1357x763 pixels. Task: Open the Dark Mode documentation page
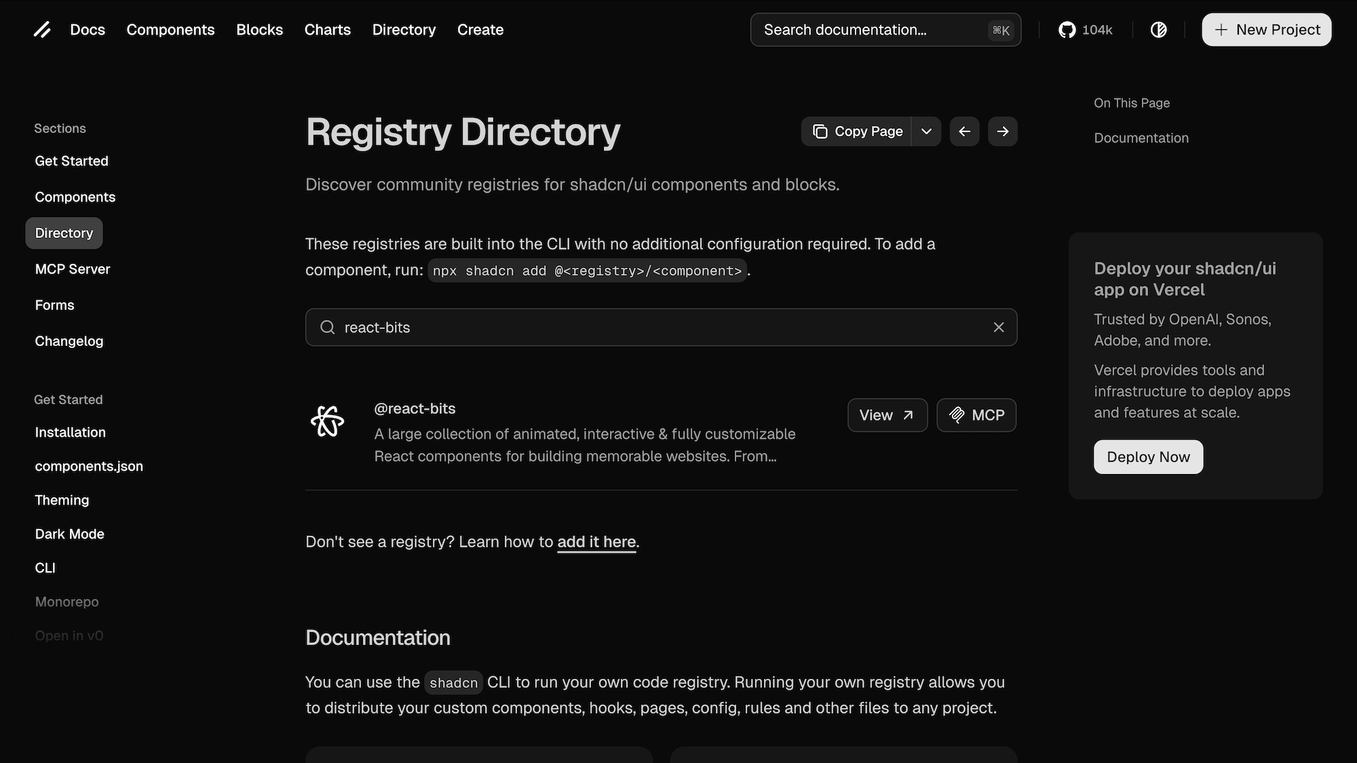69,534
